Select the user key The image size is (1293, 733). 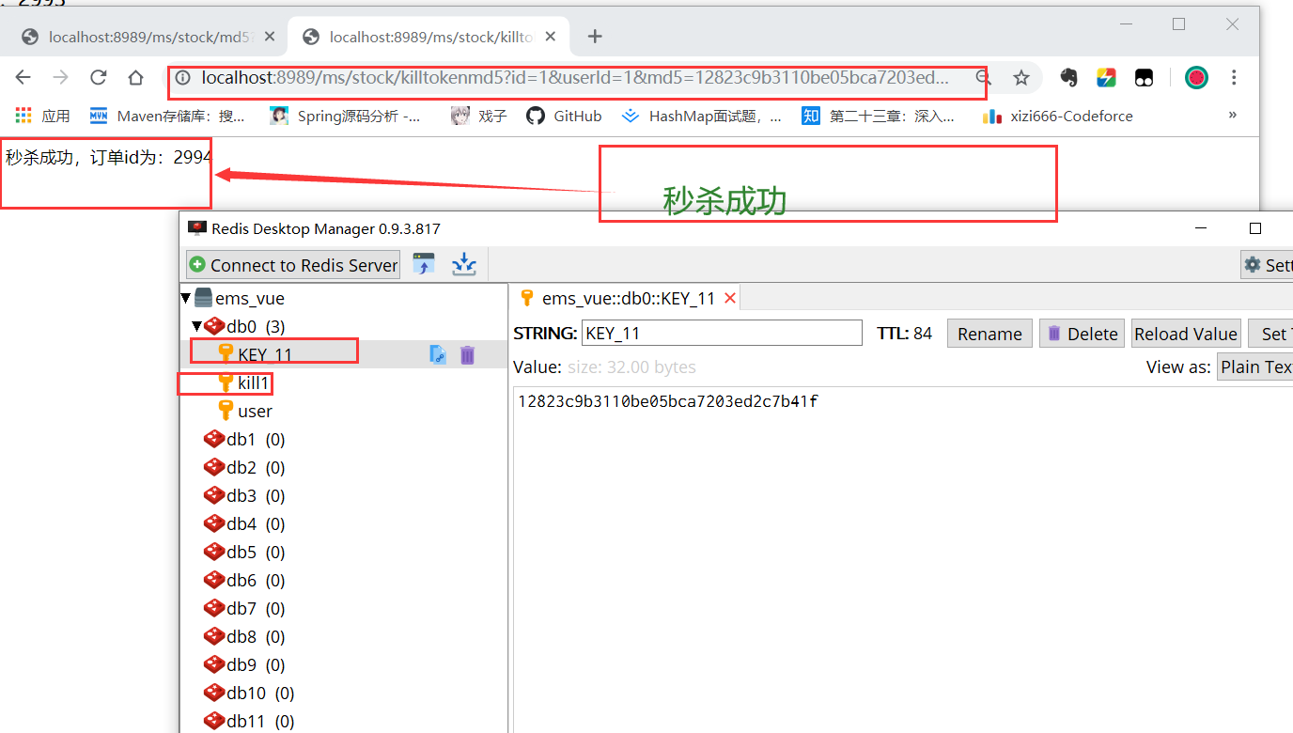[254, 411]
